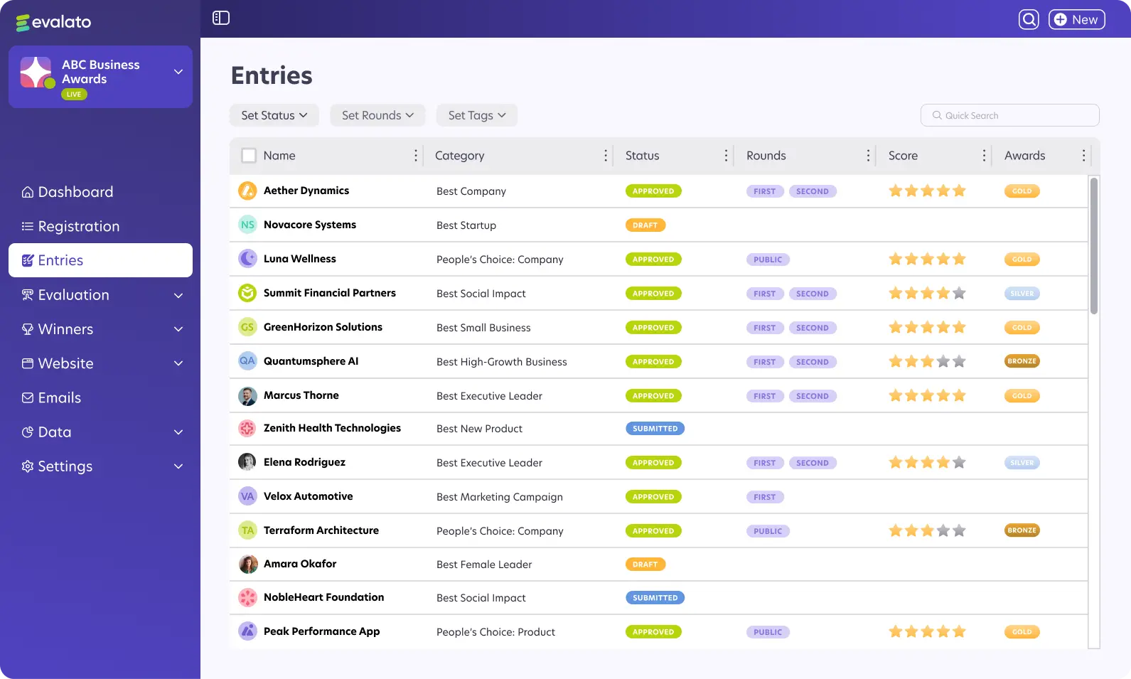Open the search magnifier in top bar

click(1029, 19)
